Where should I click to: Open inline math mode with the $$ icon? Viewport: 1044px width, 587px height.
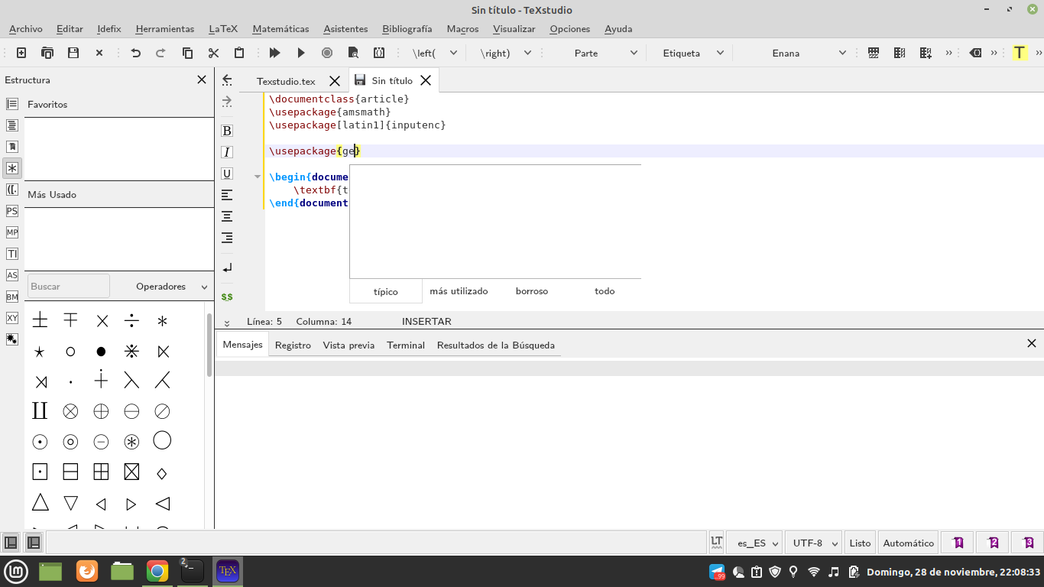coord(226,297)
